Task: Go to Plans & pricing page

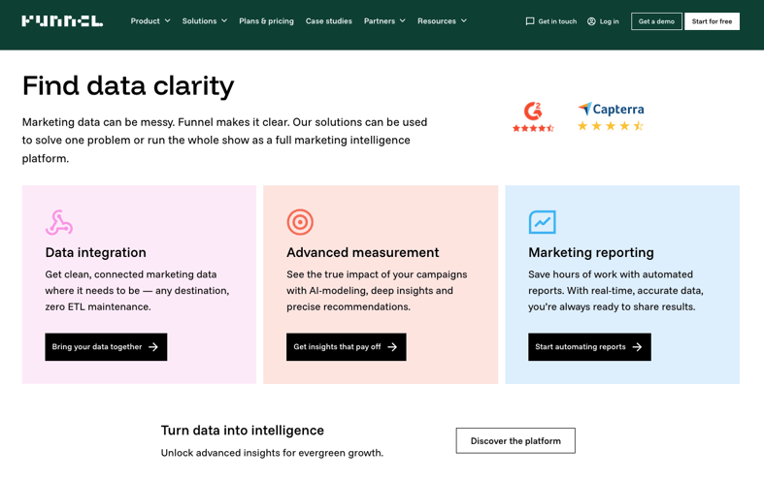Action: coord(266,21)
